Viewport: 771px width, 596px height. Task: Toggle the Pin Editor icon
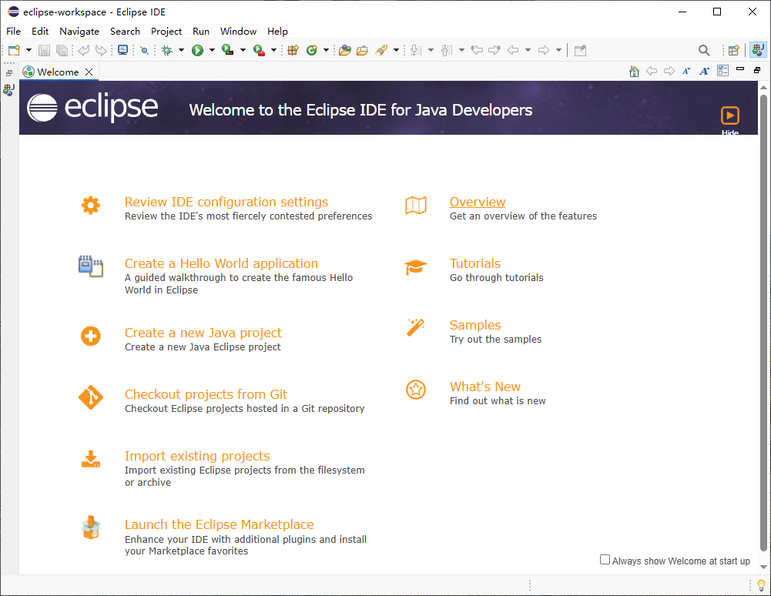(581, 50)
